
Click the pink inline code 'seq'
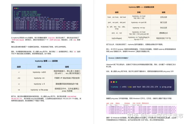coord(75,40)
